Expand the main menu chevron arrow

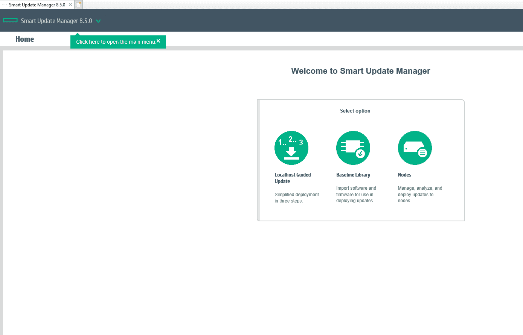tap(98, 21)
